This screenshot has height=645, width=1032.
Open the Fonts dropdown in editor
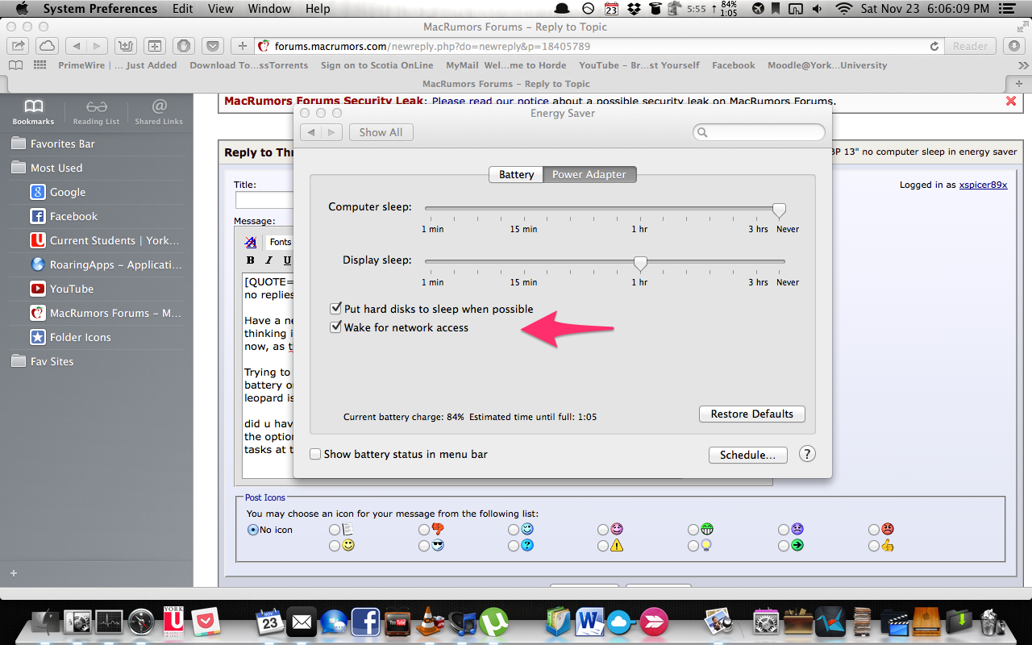pos(280,242)
